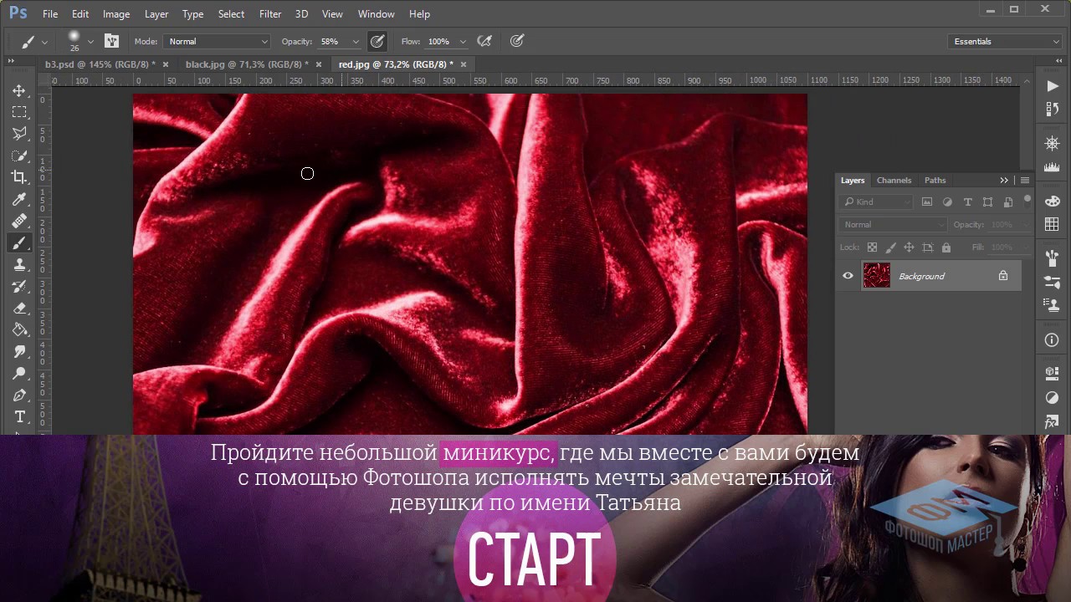Select the Move tool
This screenshot has width=1071, height=602.
click(x=19, y=90)
